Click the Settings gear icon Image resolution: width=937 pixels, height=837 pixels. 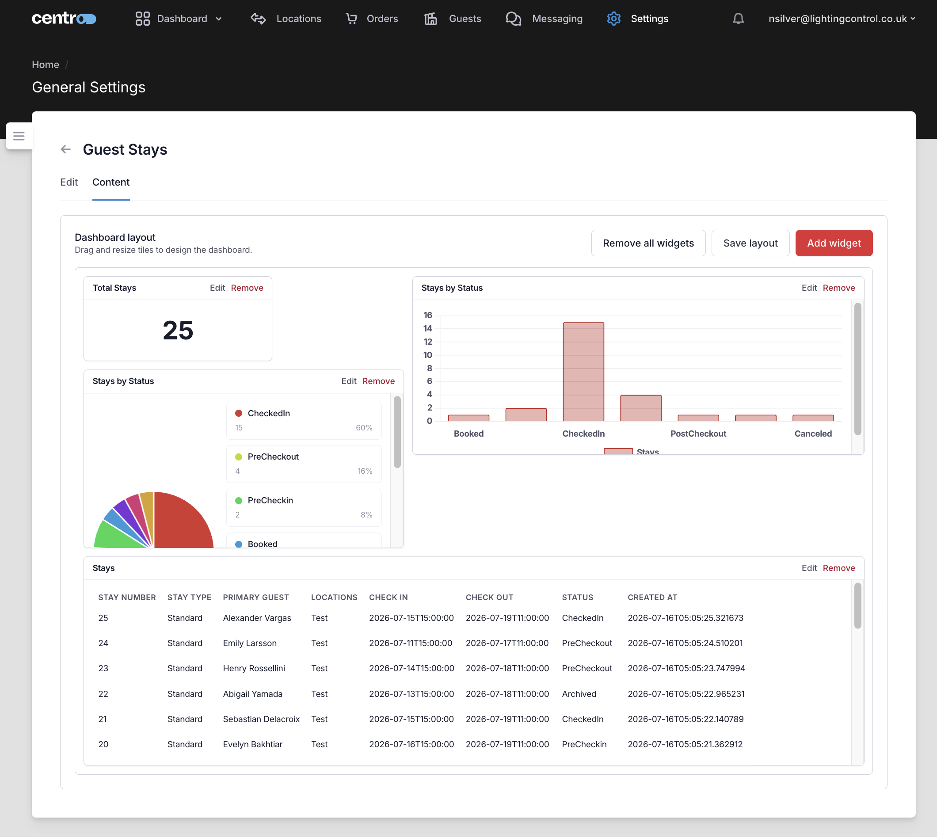[613, 19]
